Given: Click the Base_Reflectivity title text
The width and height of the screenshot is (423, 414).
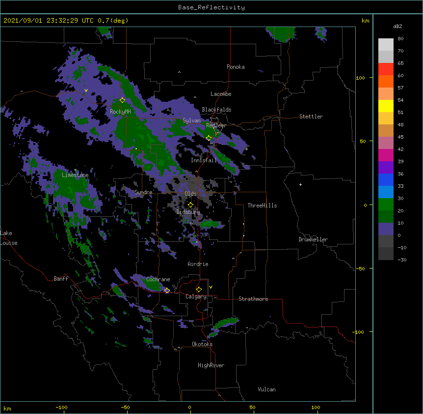Looking at the screenshot, I should [x=211, y=7].
